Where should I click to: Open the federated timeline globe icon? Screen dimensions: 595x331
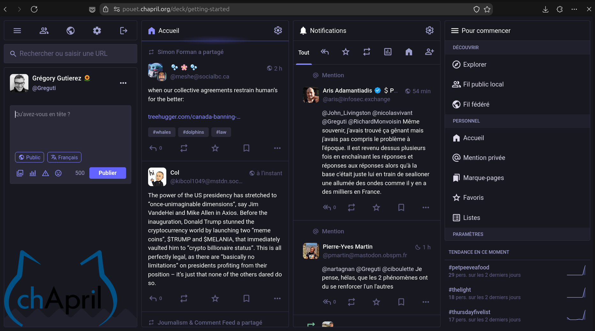(x=71, y=31)
